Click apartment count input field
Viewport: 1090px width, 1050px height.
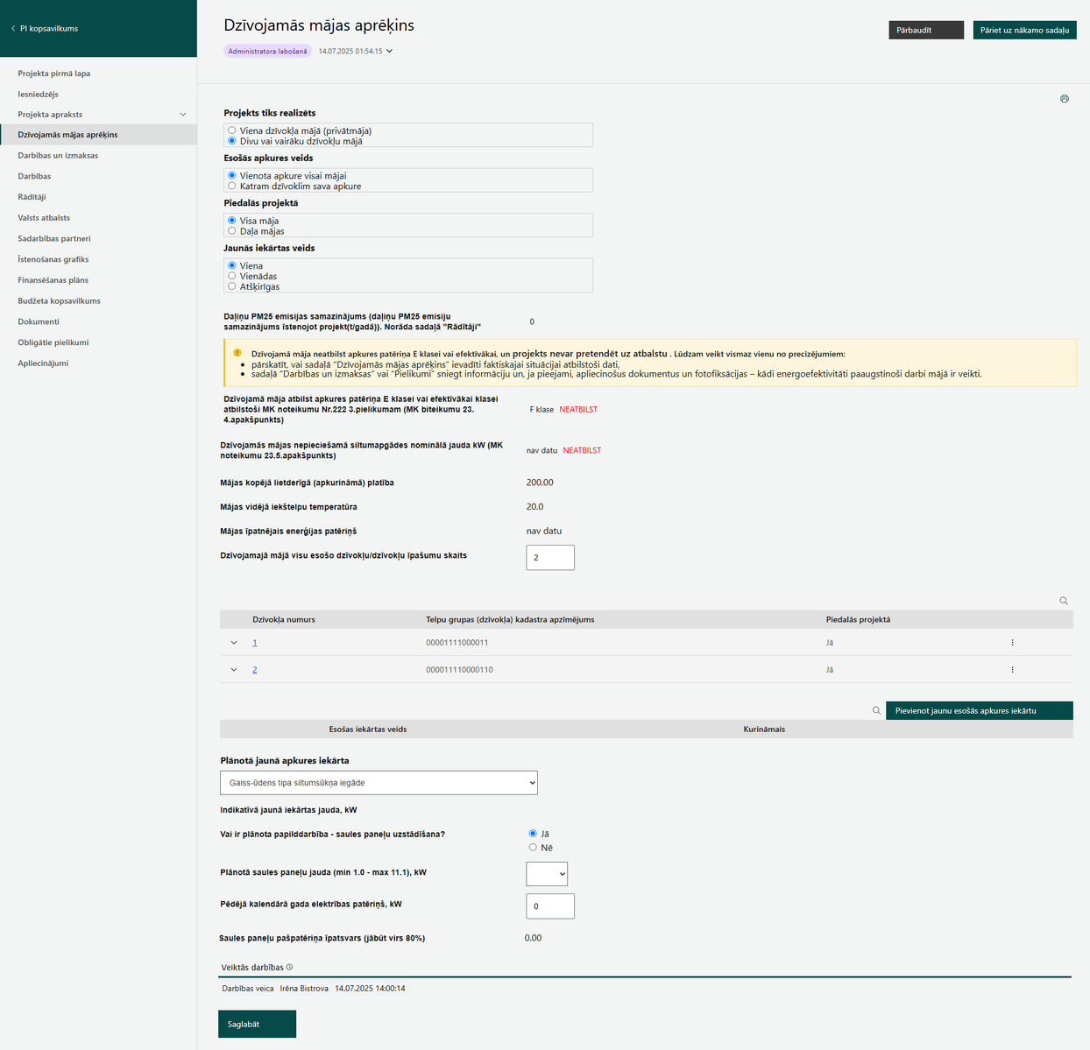[x=550, y=558]
